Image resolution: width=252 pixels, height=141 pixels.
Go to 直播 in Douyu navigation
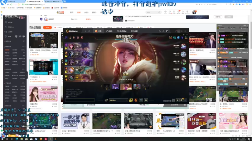(x=79, y=12)
